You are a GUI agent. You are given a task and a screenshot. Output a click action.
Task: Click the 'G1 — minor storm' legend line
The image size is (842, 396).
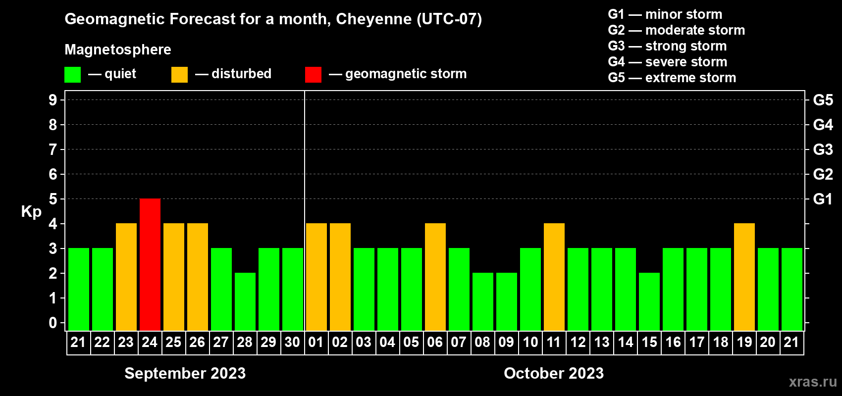click(x=665, y=14)
